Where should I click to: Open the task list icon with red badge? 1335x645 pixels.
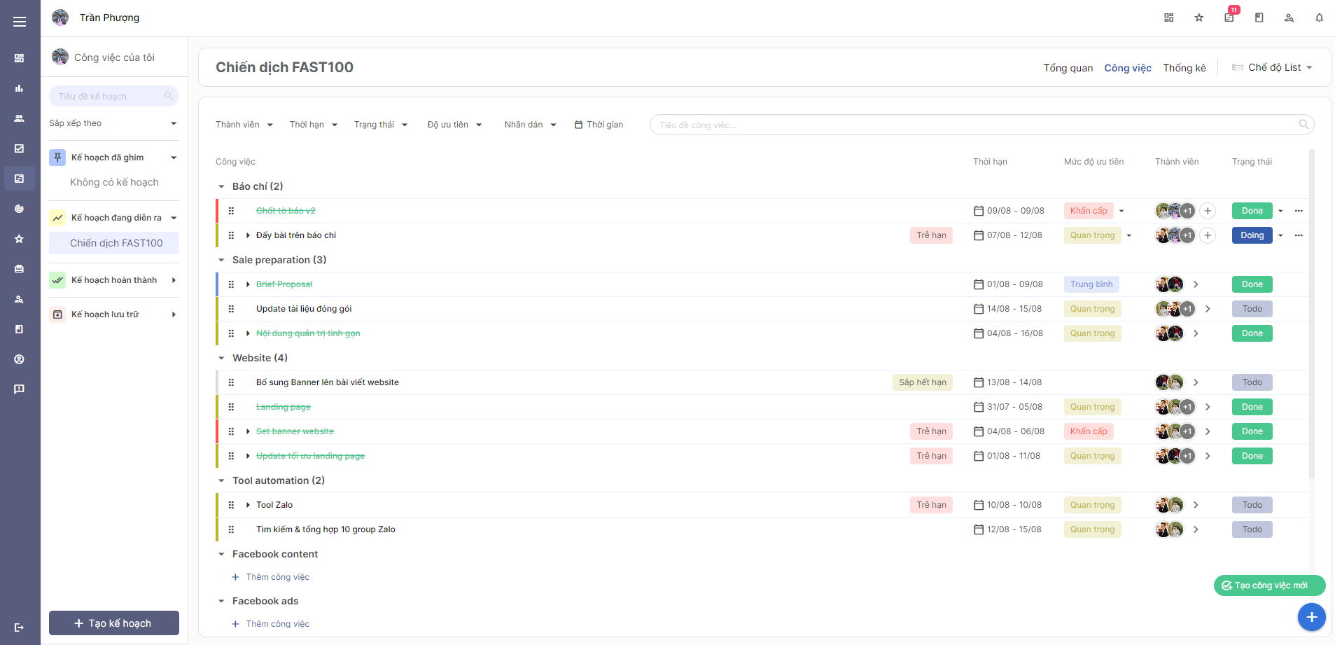1229,18
